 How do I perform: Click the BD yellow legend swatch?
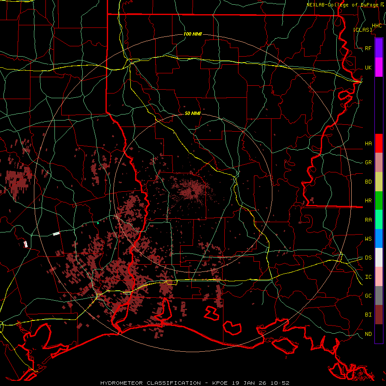click(379, 181)
